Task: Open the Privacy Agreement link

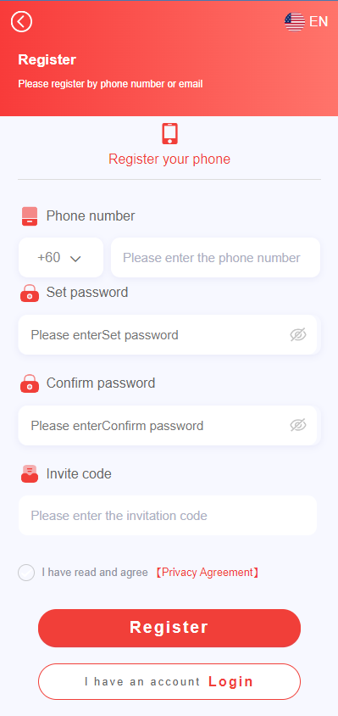Action: pos(208,572)
